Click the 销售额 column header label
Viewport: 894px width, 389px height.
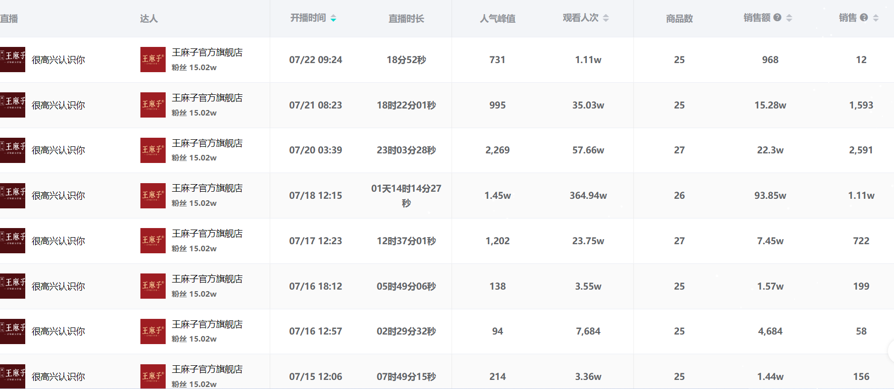pyautogui.click(x=757, y=18)
